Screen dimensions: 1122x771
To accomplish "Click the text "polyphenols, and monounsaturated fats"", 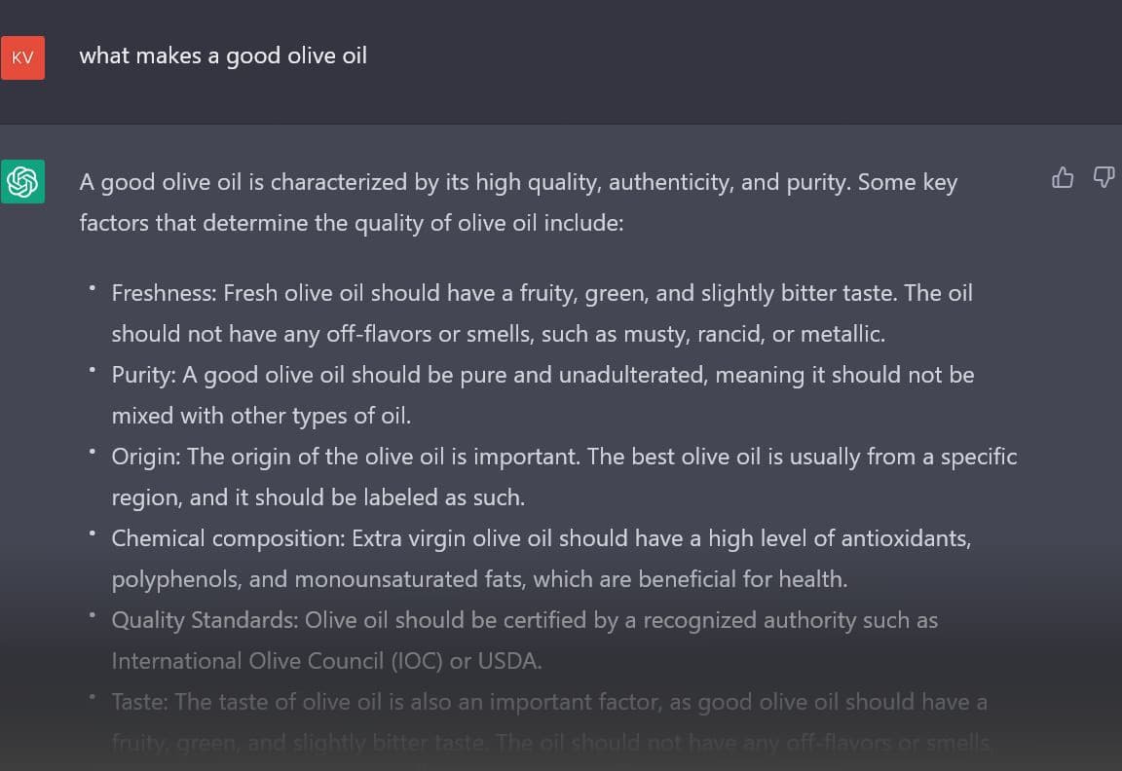I will (318, 579).
